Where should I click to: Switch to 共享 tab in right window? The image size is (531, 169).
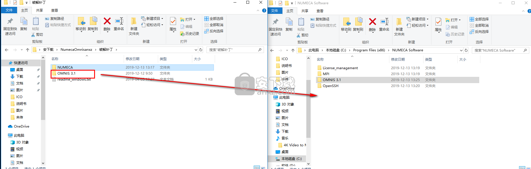point(305,11)
